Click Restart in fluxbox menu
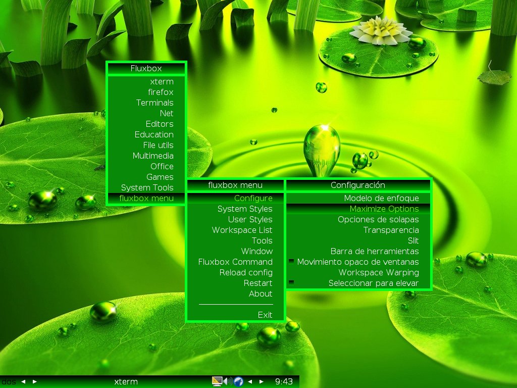The image size is (517, 388). [x=235, y=283]
